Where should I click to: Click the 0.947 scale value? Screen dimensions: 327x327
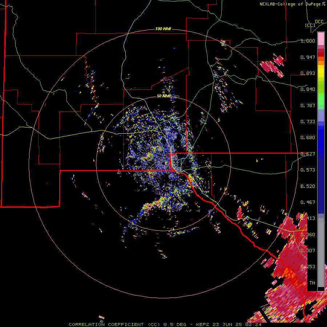(x=308, y=57)
